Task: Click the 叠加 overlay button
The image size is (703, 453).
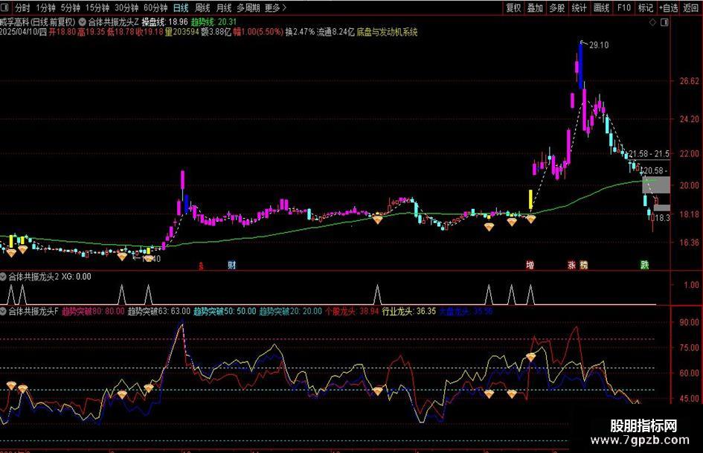Action: [535, 7]
